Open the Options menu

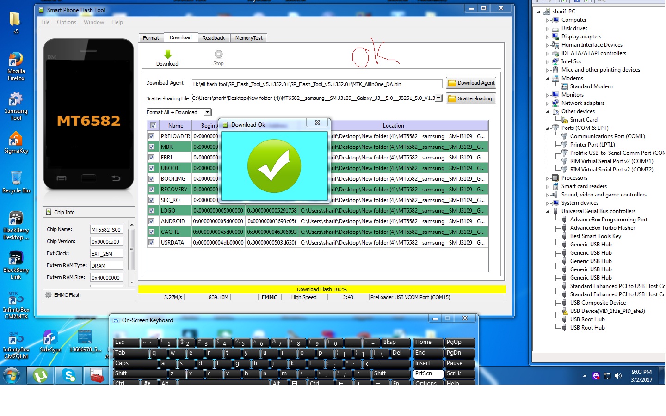pyautogui.click(x=67, y=22)
